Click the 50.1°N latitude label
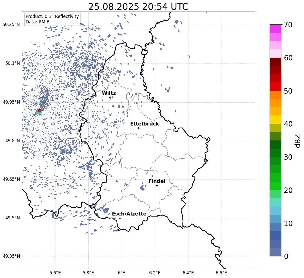Screen dimensions: 304x278 pyautogui.click(x=12, y=63)
